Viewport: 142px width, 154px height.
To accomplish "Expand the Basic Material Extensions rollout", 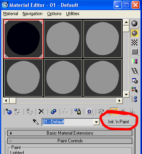I will tap(70, 133).
